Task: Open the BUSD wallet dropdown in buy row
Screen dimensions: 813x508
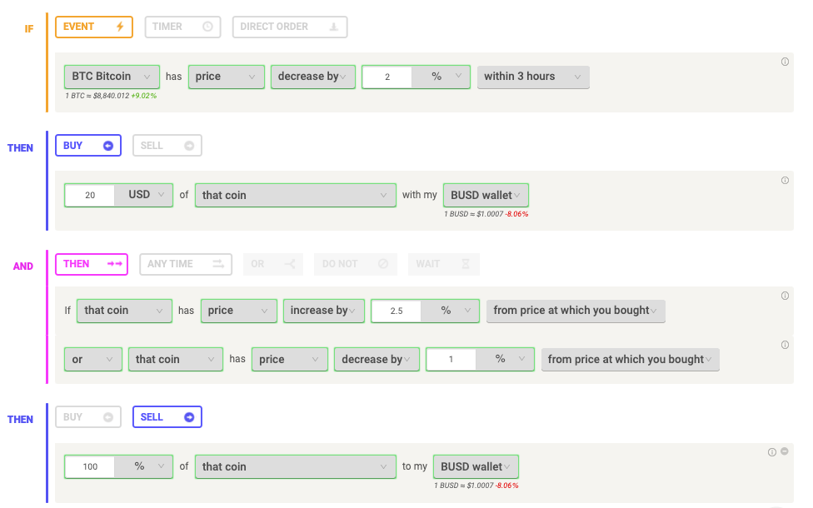Action: coord(486,196)
